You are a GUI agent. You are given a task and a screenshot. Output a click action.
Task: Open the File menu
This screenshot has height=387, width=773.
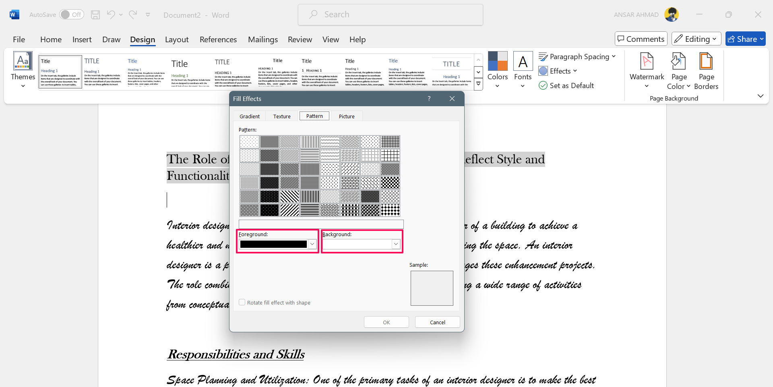(19, 39)
